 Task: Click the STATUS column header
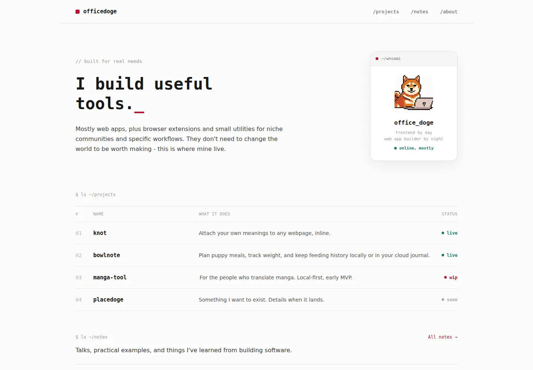(x=449, y=214)
